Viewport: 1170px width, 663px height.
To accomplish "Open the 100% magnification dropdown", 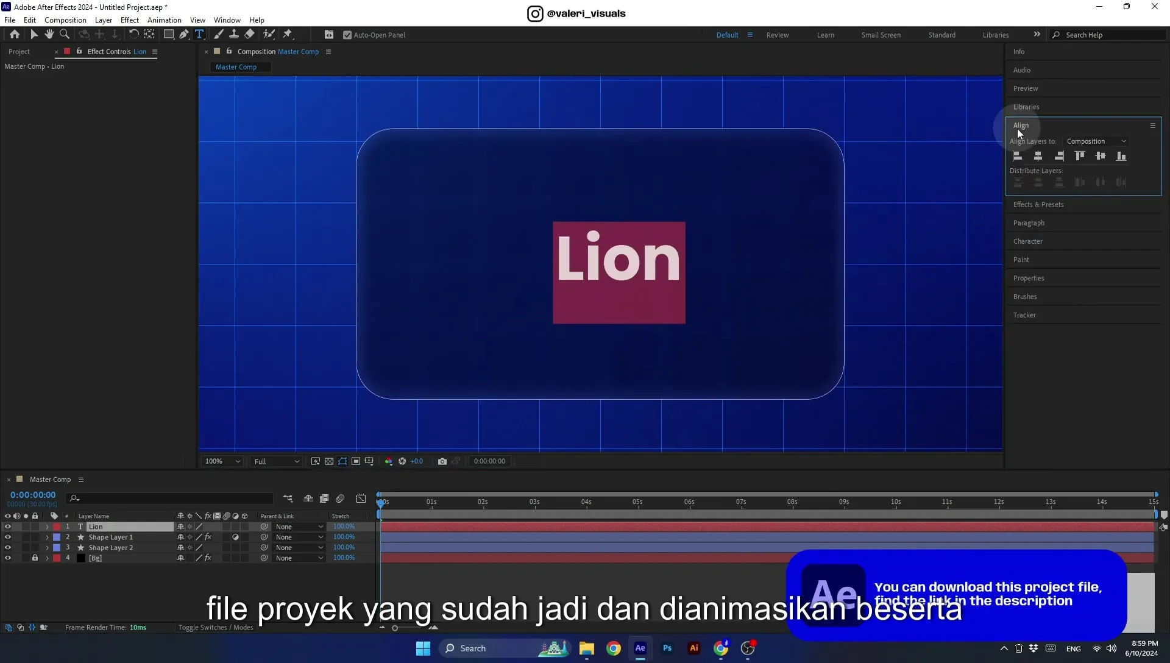I will pyautogui.click(x=222, y=461).
